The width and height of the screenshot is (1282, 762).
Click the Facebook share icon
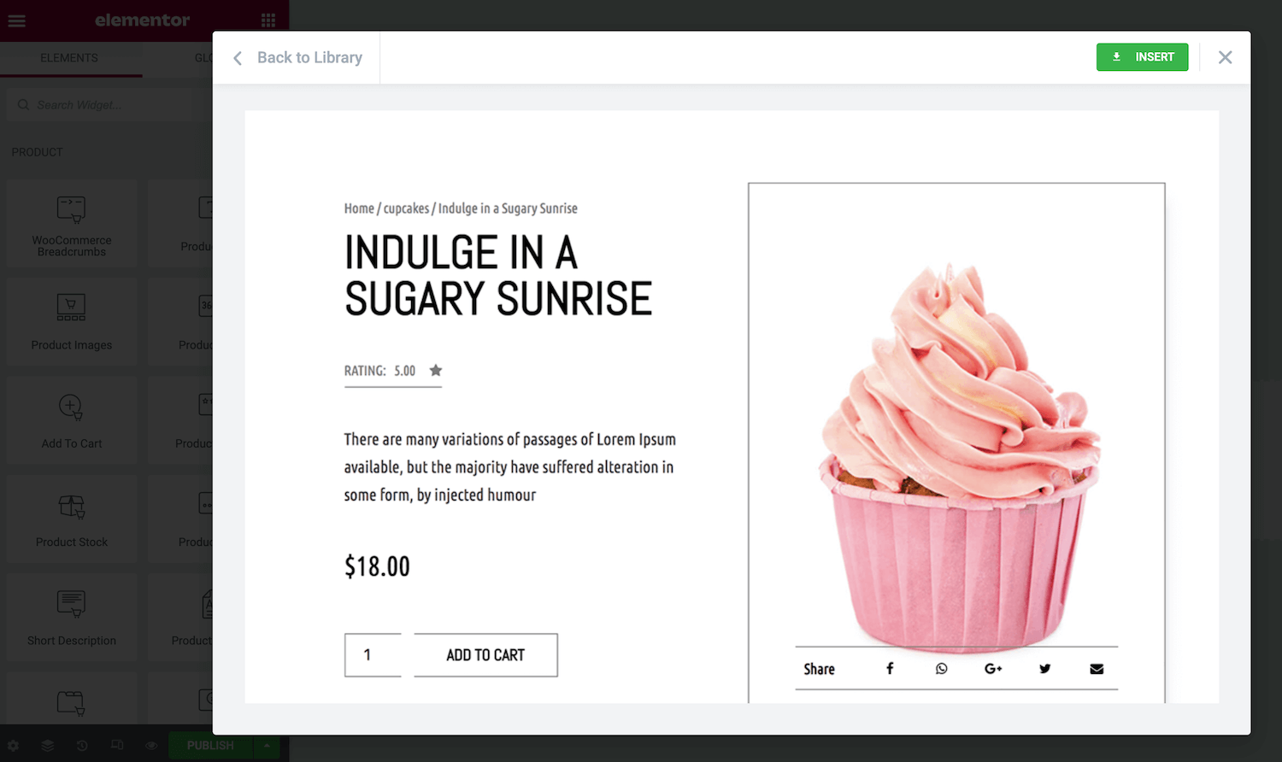[x=890, y=669]
